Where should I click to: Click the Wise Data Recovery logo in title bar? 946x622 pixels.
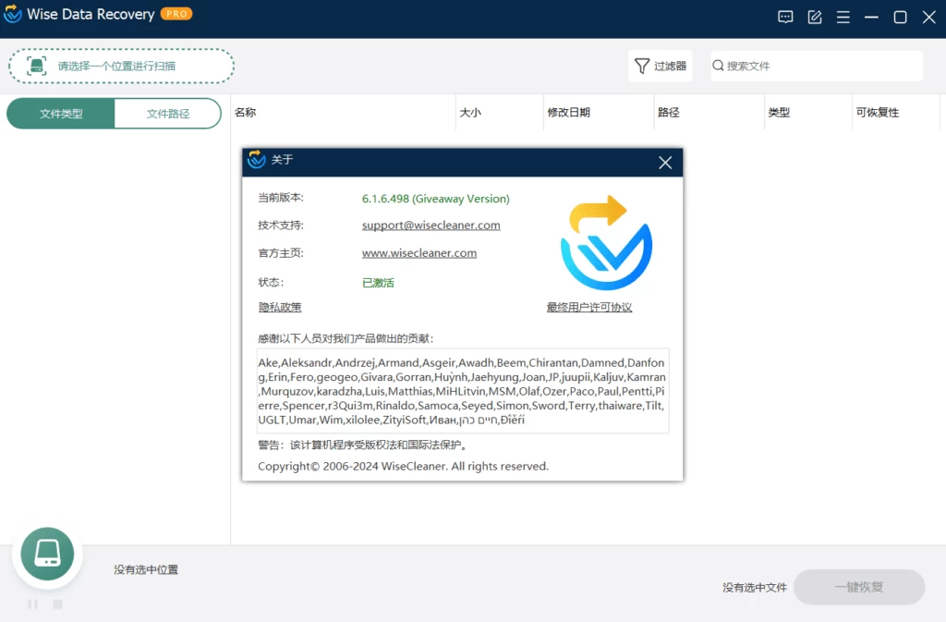(x=12, y=15)
